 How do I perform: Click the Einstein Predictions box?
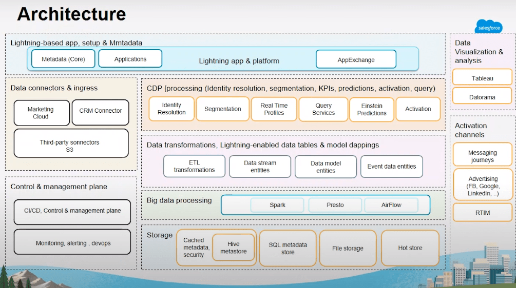(372, 110)
